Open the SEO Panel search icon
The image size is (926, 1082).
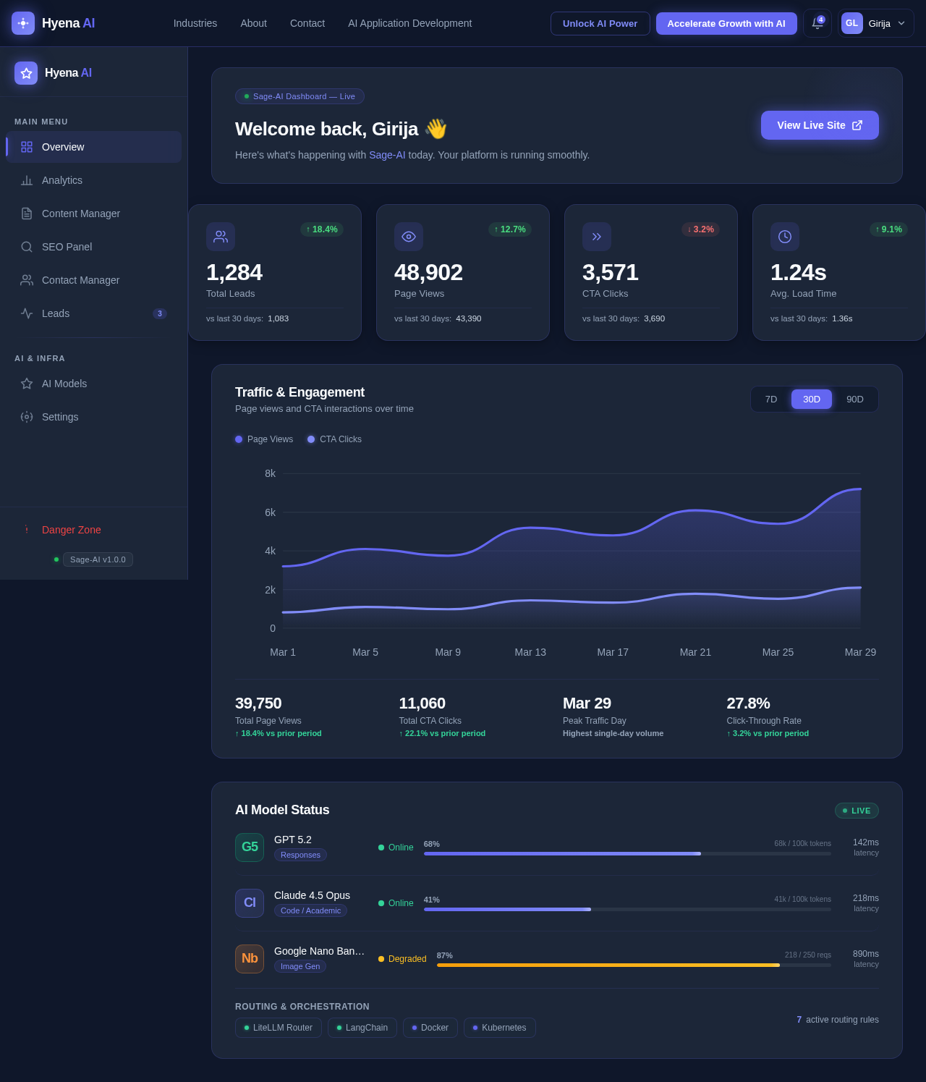pyautogui.click(x=27, y=247)
